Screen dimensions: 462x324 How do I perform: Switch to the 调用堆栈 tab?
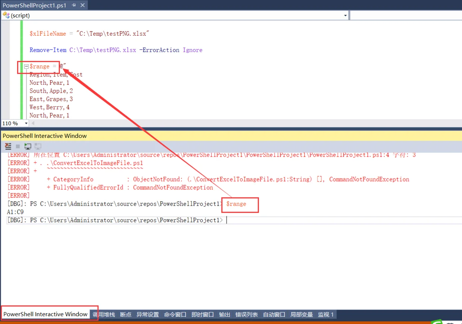104,315
